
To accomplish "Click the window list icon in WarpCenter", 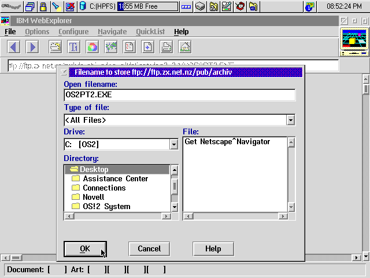I will (30, 6).
